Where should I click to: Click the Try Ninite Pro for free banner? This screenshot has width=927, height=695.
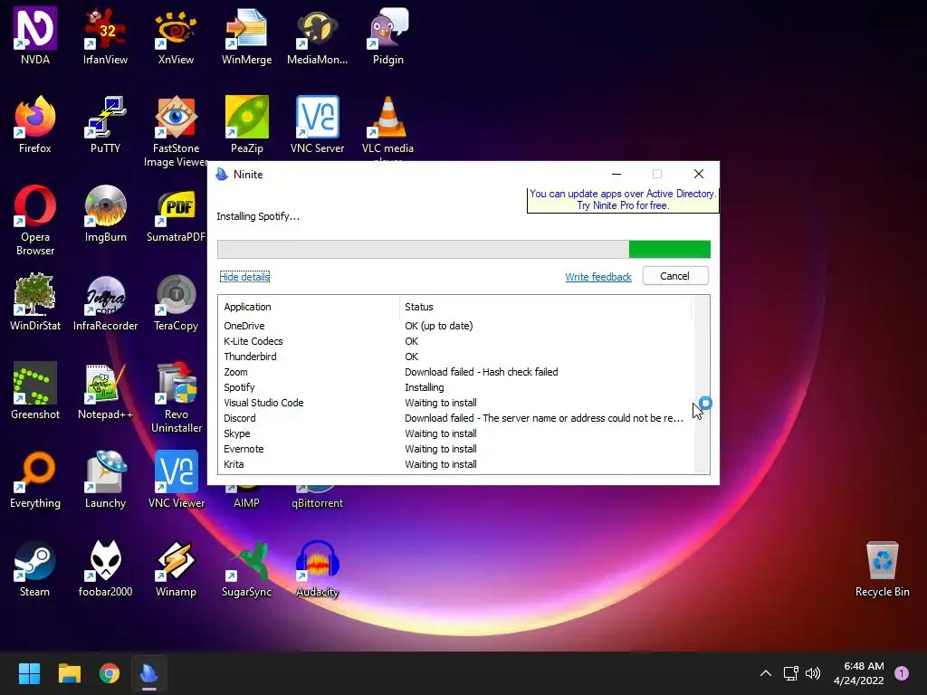click(623, 200)
